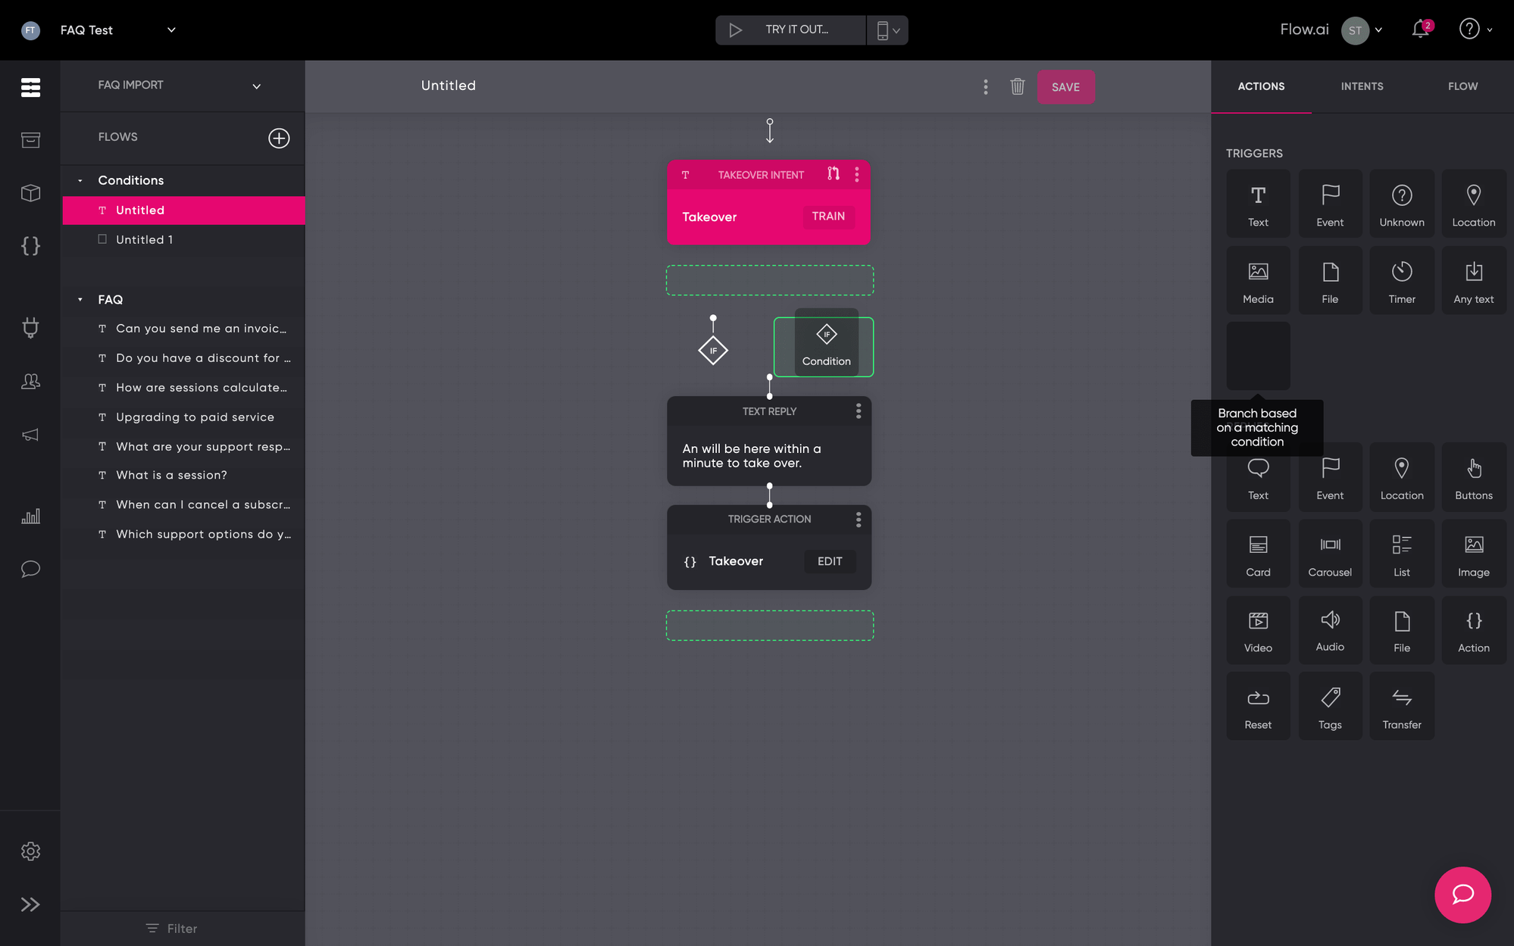Click the Filter field under flows
This screenshot has width=1514, height=946.
coord(182,929)
